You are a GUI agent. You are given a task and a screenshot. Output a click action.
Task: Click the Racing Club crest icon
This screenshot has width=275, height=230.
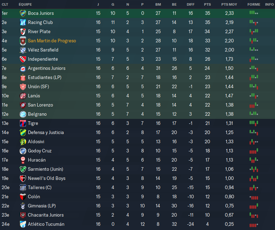[23, 22]
